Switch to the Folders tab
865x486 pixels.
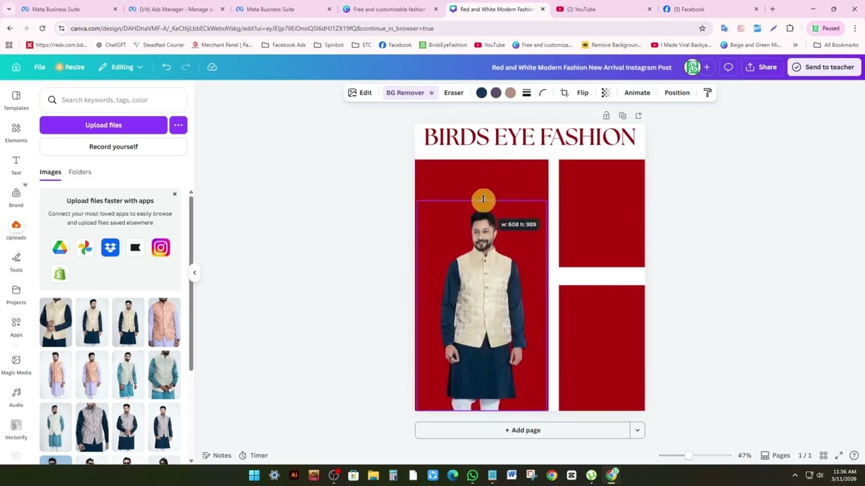[80, 171]
